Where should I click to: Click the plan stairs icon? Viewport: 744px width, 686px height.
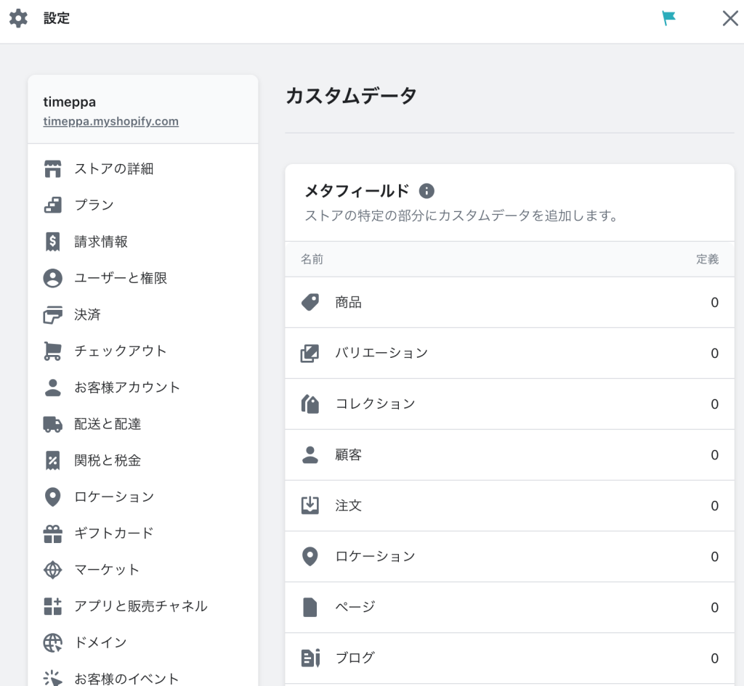52,205
